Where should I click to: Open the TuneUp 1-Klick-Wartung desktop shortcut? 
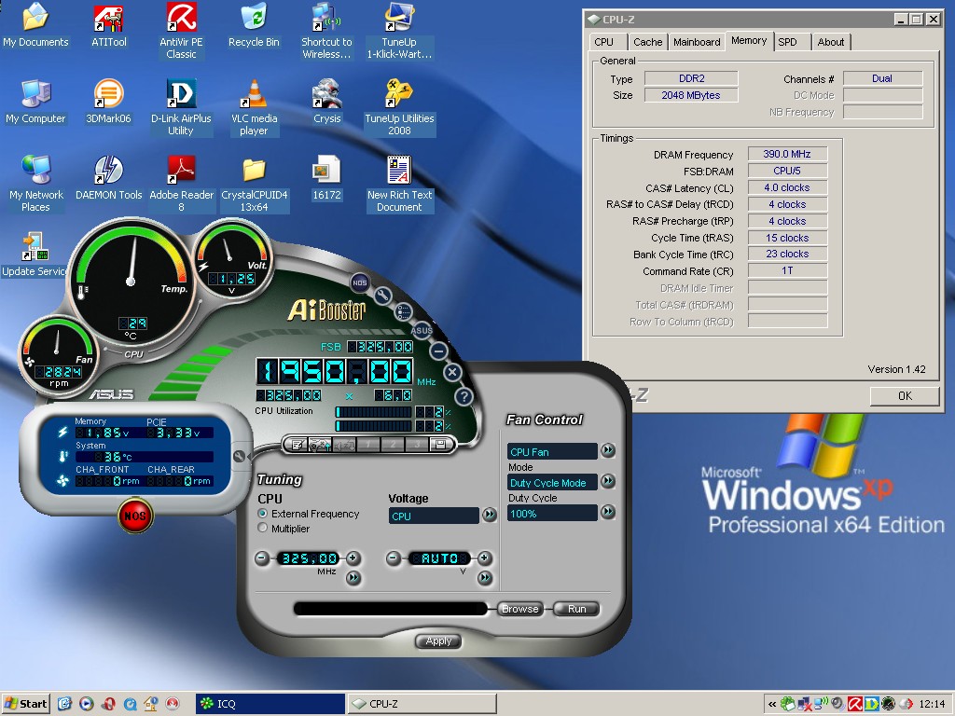(x=399, y=31)
